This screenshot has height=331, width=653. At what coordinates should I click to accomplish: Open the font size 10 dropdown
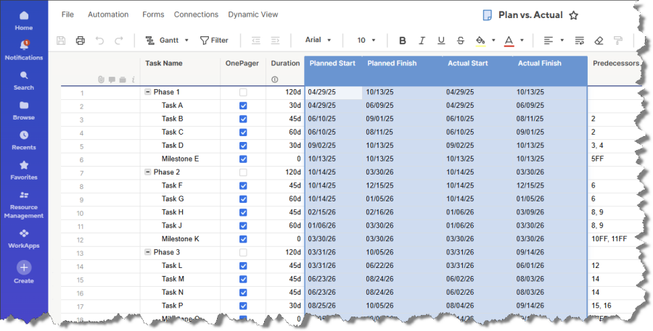pyautogui.click(x=366, y=41)
